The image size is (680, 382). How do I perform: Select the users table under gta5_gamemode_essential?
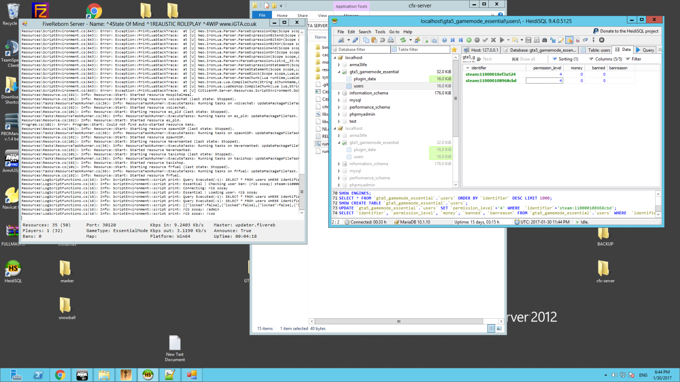(358, 86)
